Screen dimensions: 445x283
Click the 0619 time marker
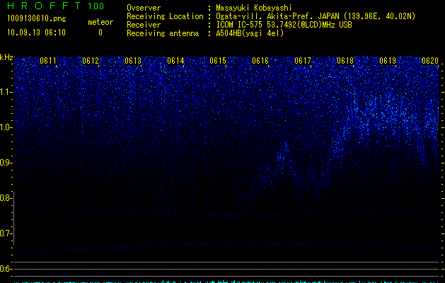click(x=388, y=61)
